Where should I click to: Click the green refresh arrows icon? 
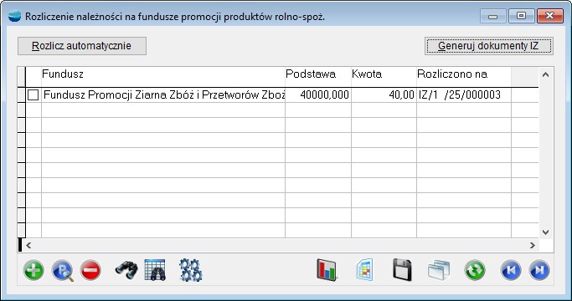(x=475, y=270)
